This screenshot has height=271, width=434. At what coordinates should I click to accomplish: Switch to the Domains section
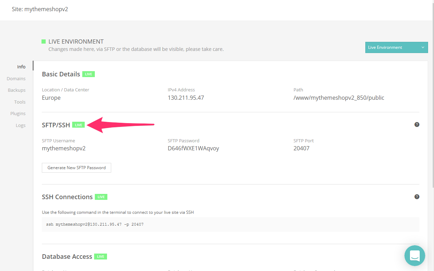16,78
